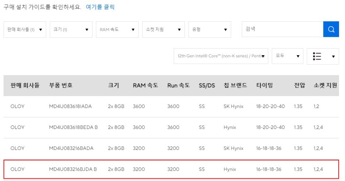
Task: Click OLOY in the MD4U083618IADA row
Action: [x=17, y=106]
